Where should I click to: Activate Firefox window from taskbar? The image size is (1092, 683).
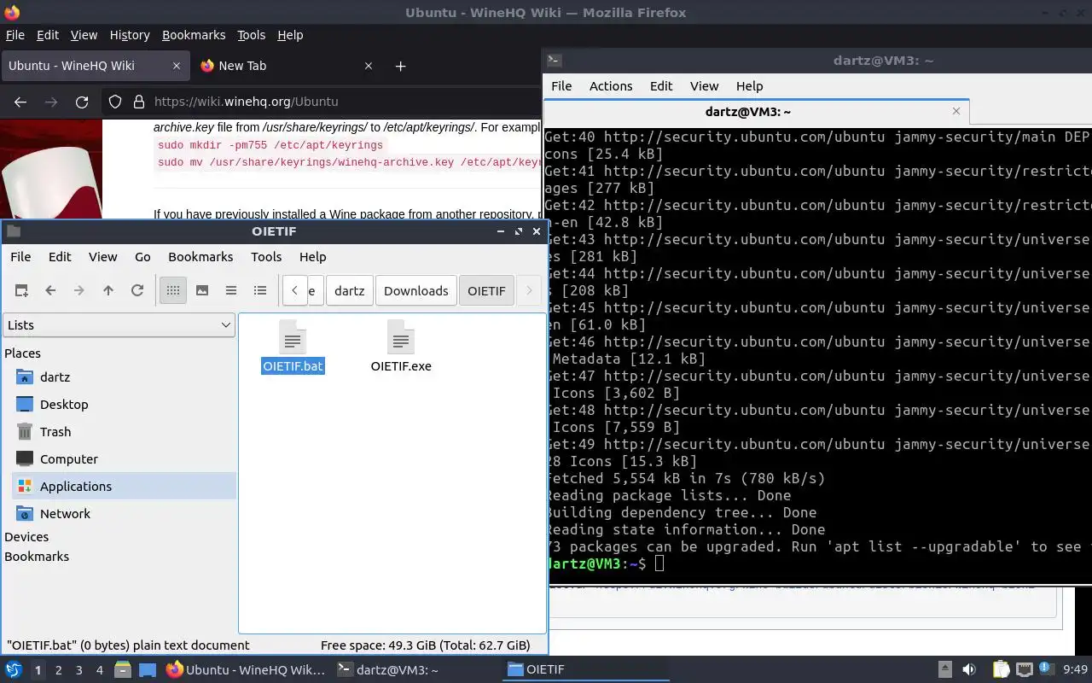click(246, 669)
